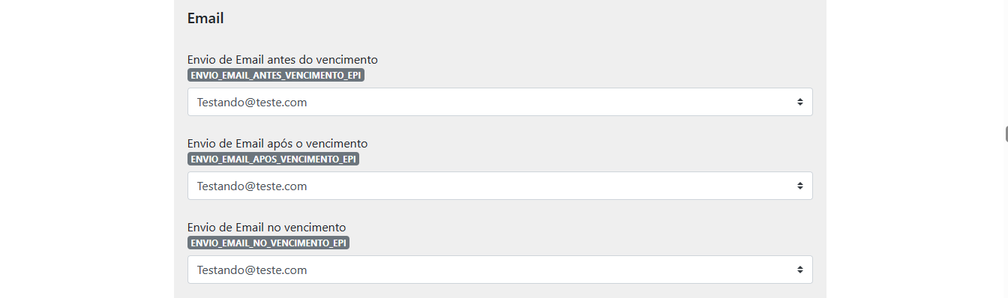Open the Envio de Email antes do vencimento dropdown
Screen dimensions: 1008x298
[500, 102]
